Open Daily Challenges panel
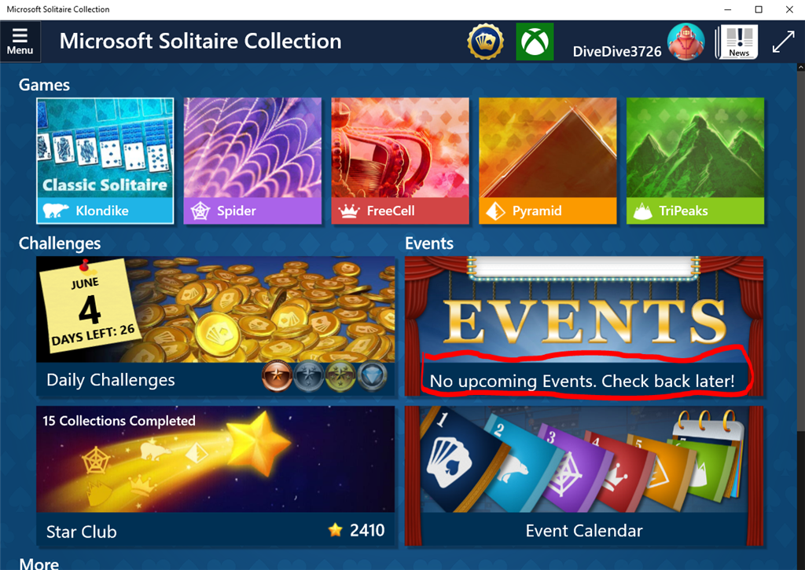 pos(215,326)
